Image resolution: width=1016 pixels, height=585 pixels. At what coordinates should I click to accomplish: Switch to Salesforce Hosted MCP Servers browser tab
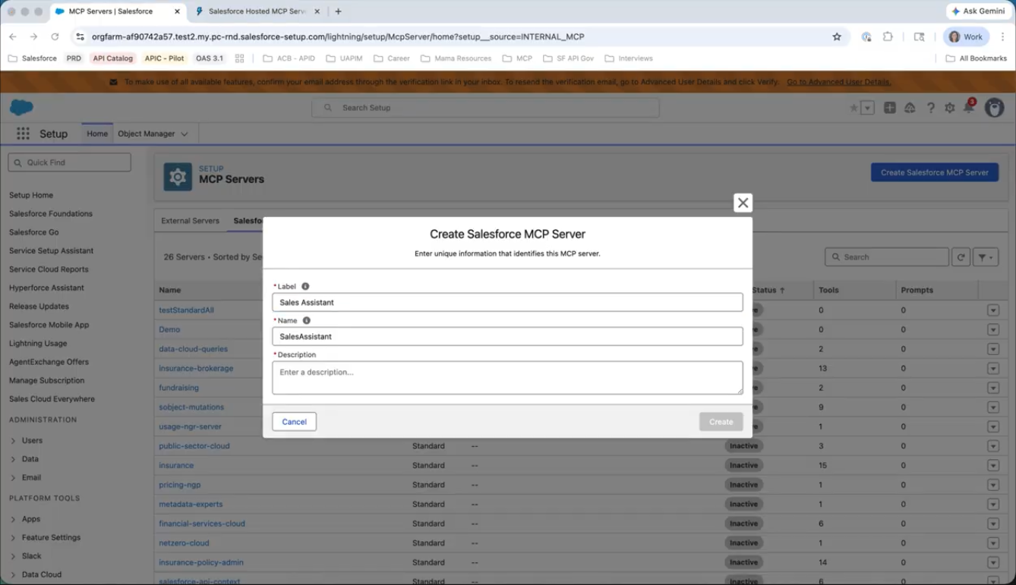[x=257, y=11]
